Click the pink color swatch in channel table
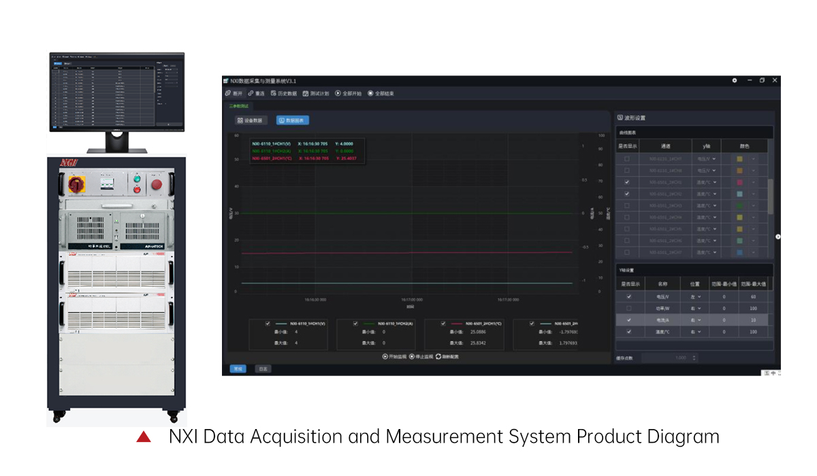The image size is (817, 476). (740, 182)
